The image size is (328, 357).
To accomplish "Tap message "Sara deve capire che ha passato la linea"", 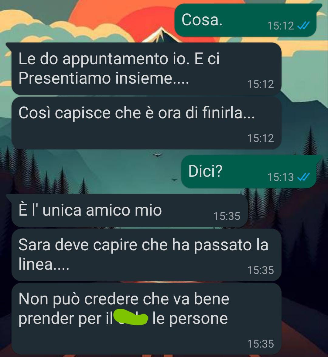I will pos(146,255).
